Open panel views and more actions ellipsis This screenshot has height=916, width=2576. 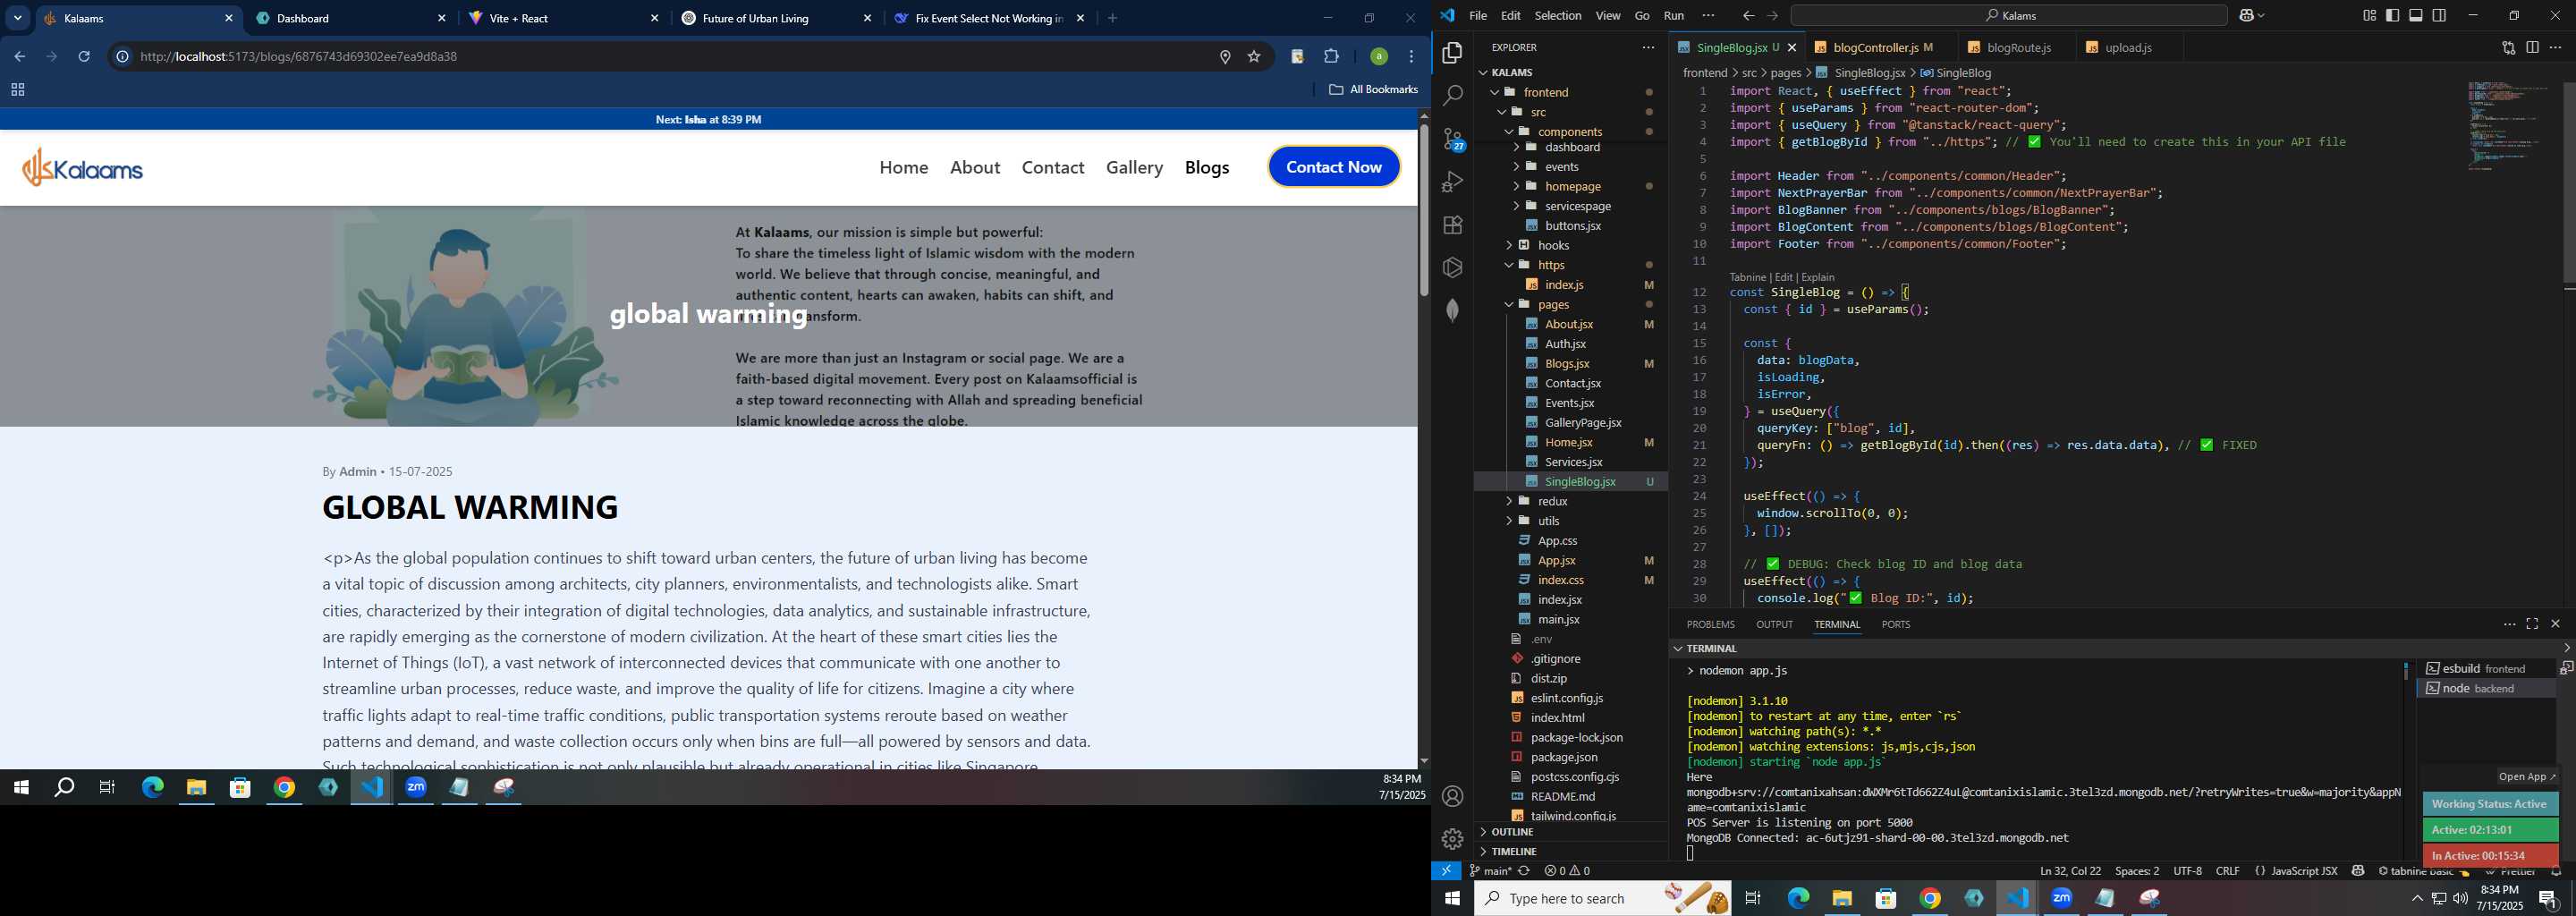coord(2509,624)
